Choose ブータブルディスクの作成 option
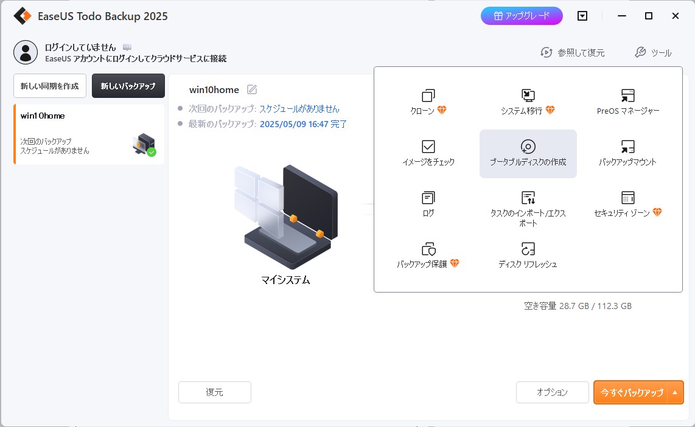The image size is (695, 427). coord(528,154)
